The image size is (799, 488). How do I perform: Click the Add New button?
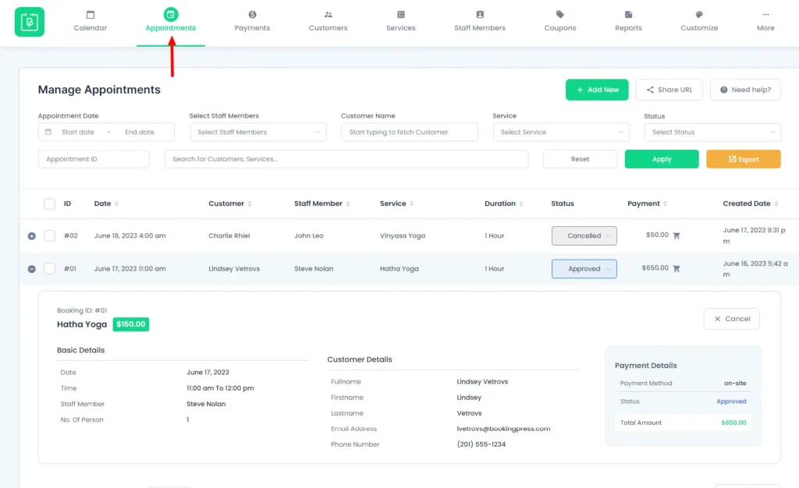(597, 90)
